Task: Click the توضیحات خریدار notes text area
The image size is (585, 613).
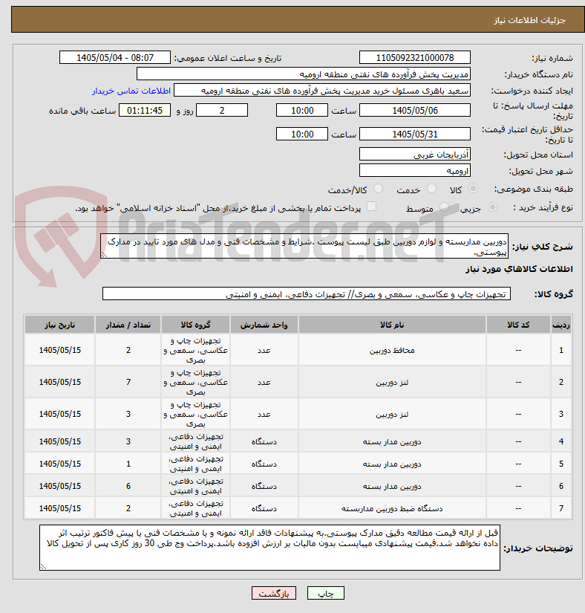Action: [269, 548]
